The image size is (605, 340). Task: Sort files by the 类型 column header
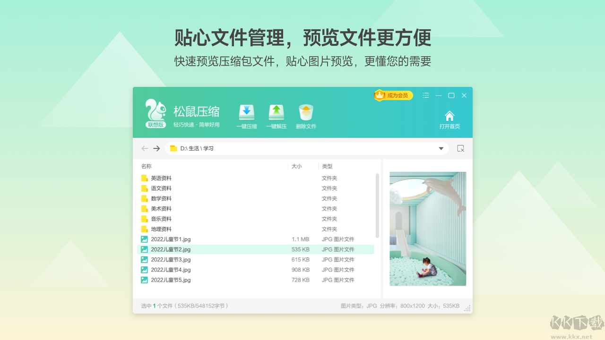[x=327, y=166]
